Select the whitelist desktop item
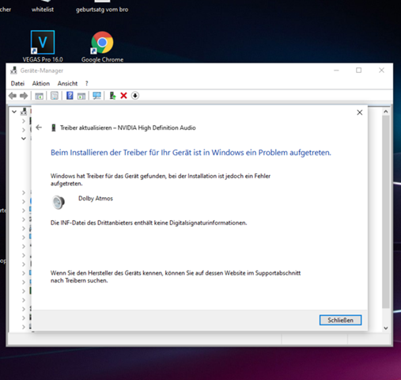The width and height of the screenshot is (401, 380). [43, 9]
